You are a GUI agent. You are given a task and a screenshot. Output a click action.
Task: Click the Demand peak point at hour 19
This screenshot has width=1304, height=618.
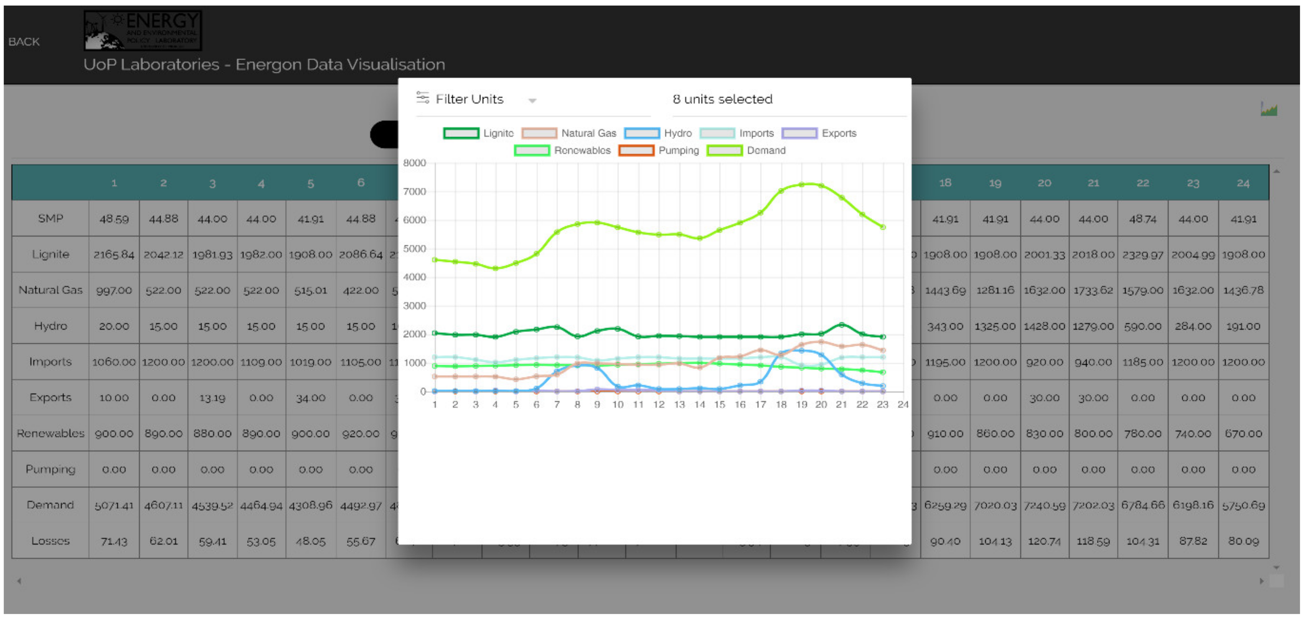point(801,185)
